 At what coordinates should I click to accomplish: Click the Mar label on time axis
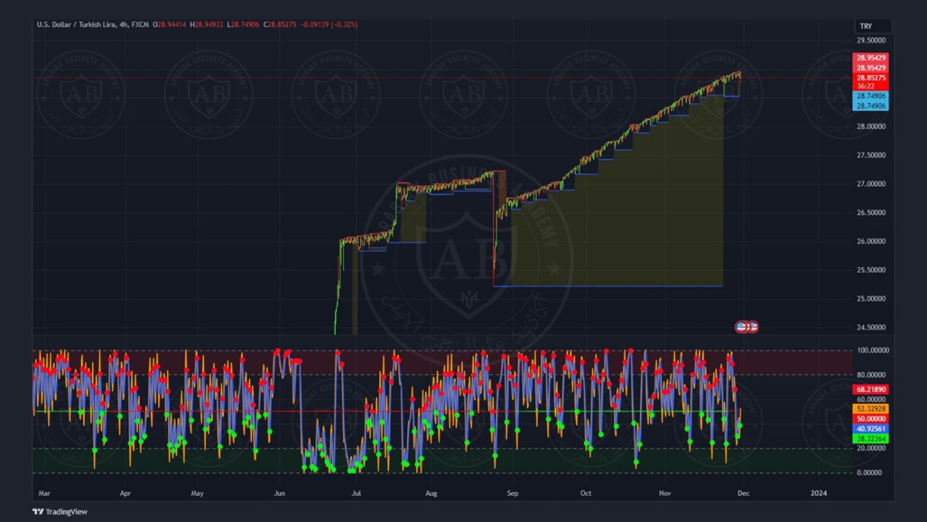pyautogui.click(x=44, y=493)
